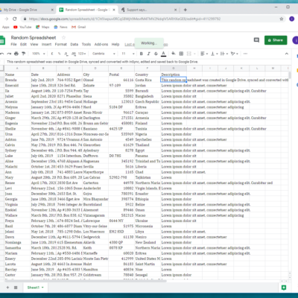Open the All Sheets list icon

[x=16, y=288]
